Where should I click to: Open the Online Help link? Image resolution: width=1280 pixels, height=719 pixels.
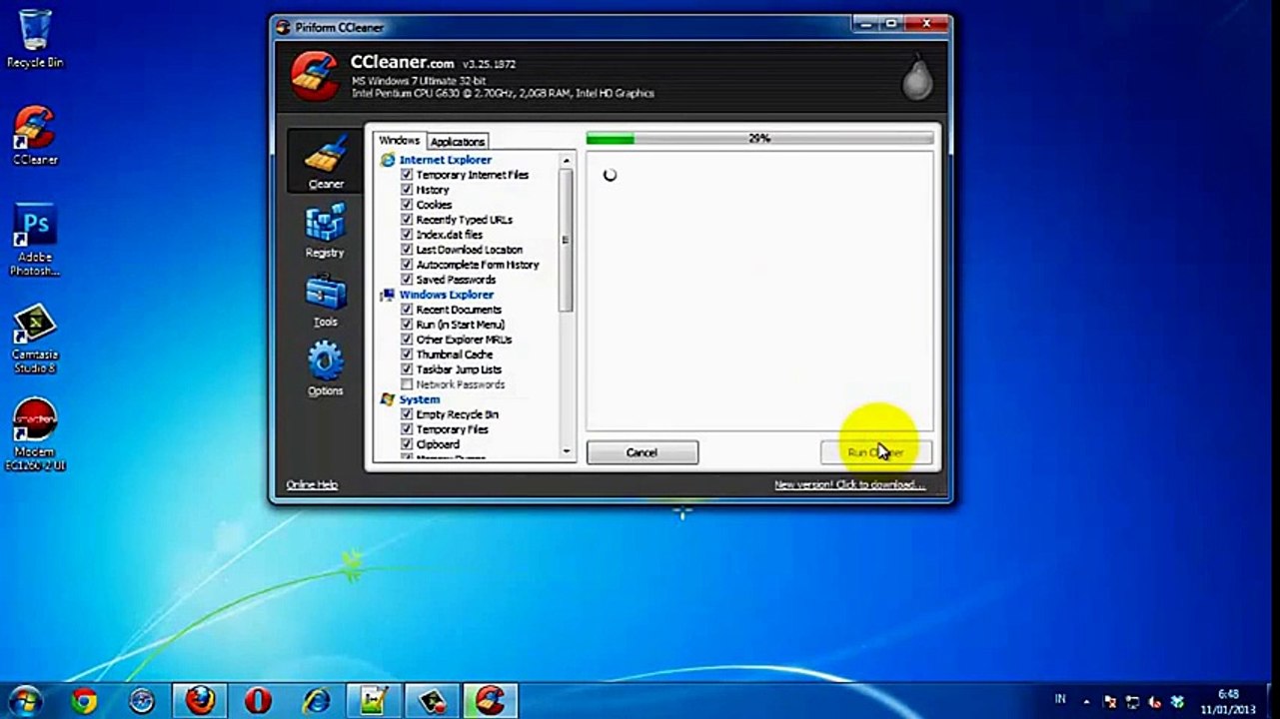pyautogui.click(x=312, y=484)
